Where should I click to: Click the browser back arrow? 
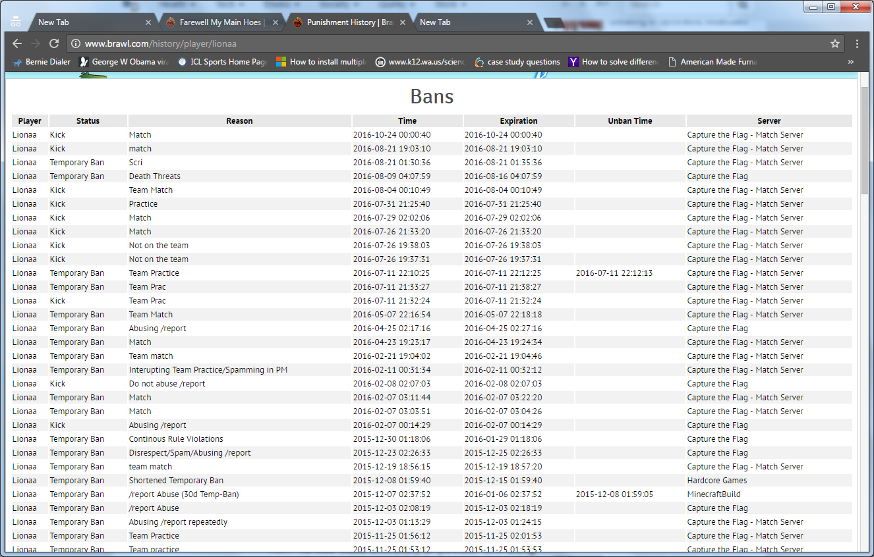click(x=18, y=43)
